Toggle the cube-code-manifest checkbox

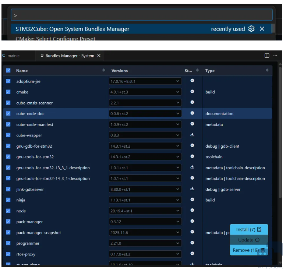[8, 124]
